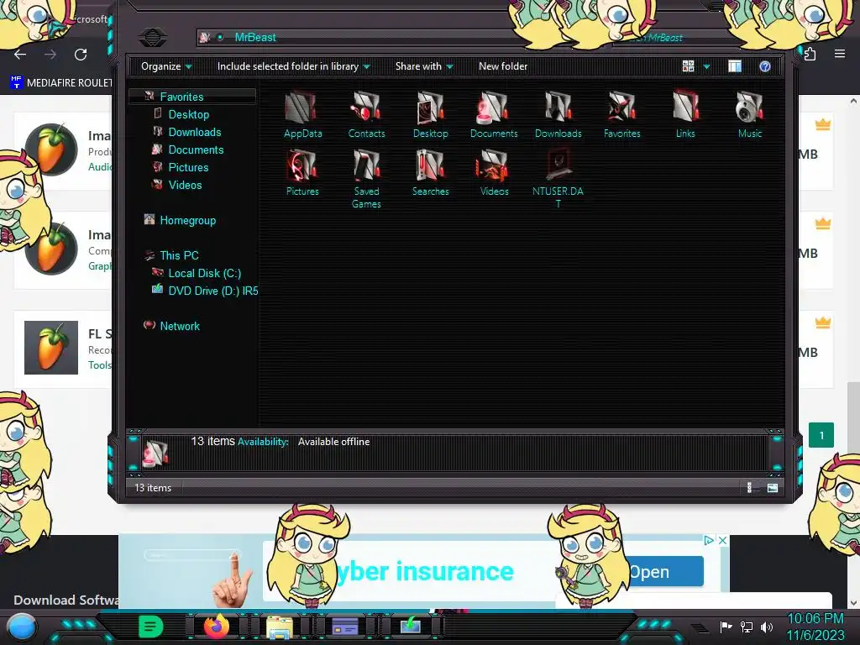Click the browser extensions icon
Image resolution: width=860 pixels, height=645 pixels.
[810, 54]
